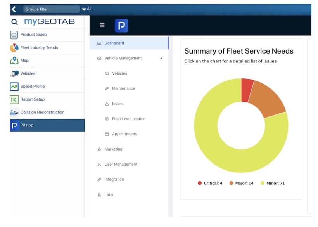This screenshot has width=318, height=227.
Task: Click the 'Minor: 71' legend label
Action: click(276, 183)
